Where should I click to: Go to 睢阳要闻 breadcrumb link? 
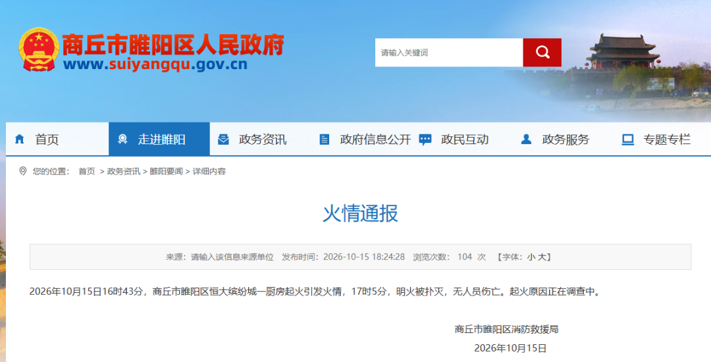(166, 171)
